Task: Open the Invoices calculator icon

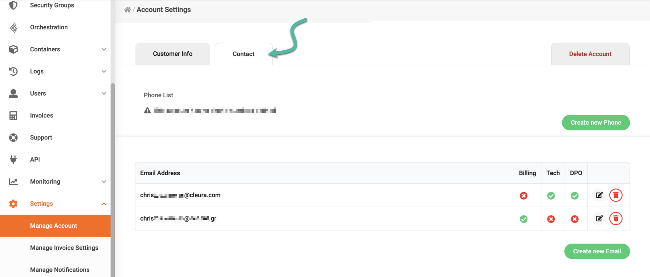Action: point(13,116)
